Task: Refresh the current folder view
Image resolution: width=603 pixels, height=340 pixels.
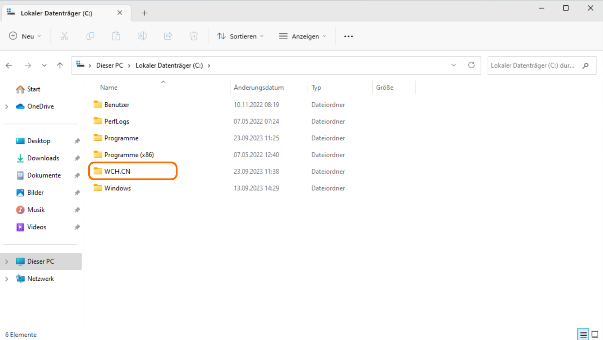Action: (471, 65)
